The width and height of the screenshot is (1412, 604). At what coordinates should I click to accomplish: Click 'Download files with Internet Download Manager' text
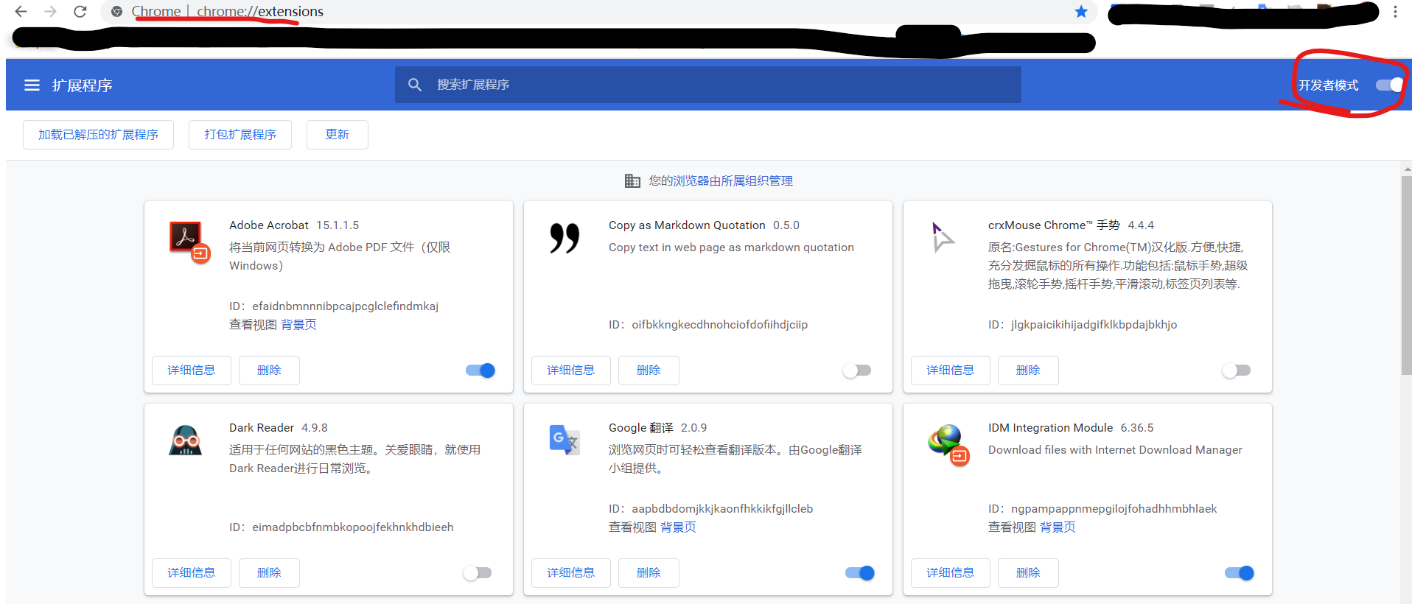[x=1115, y=450]
